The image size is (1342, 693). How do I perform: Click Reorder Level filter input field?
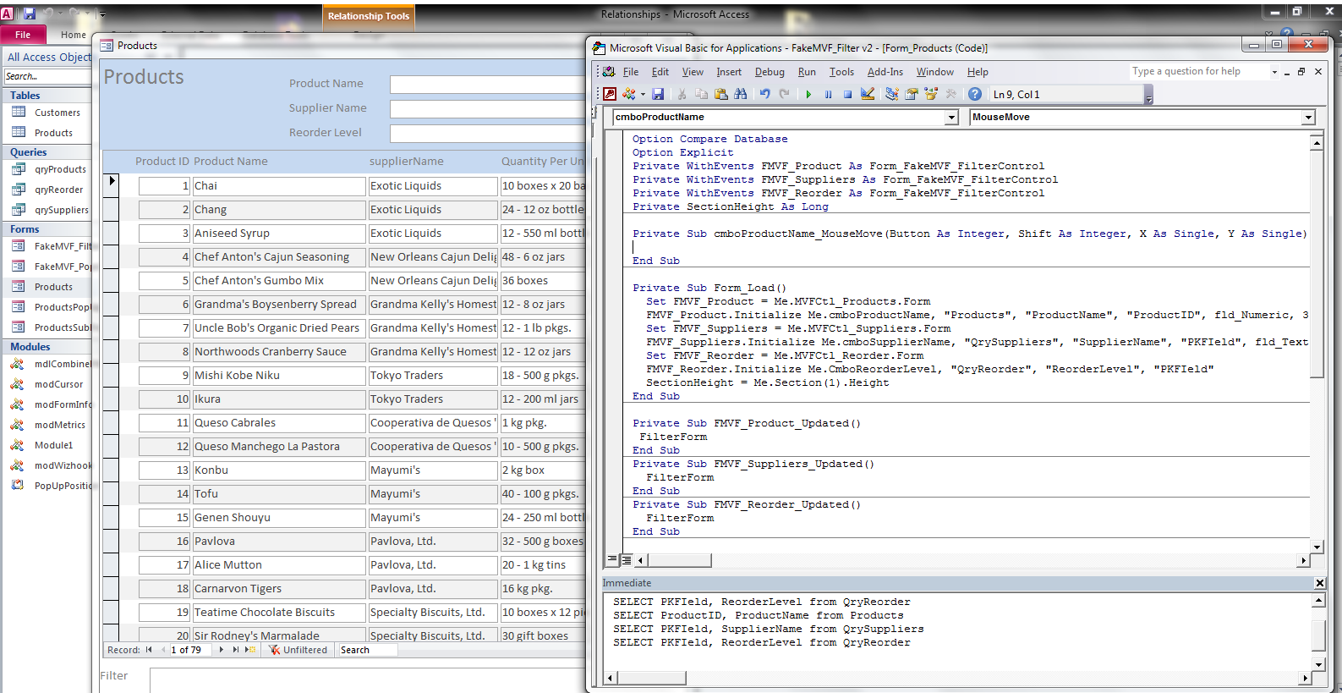click(487, 133)
